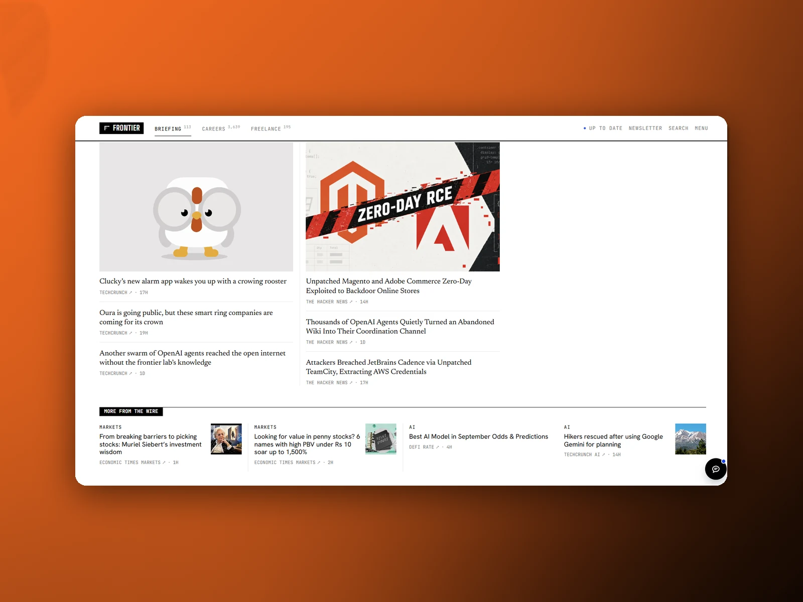
Task: Click TechCrunch source under Oura article
Action: [x=115, y=333]
